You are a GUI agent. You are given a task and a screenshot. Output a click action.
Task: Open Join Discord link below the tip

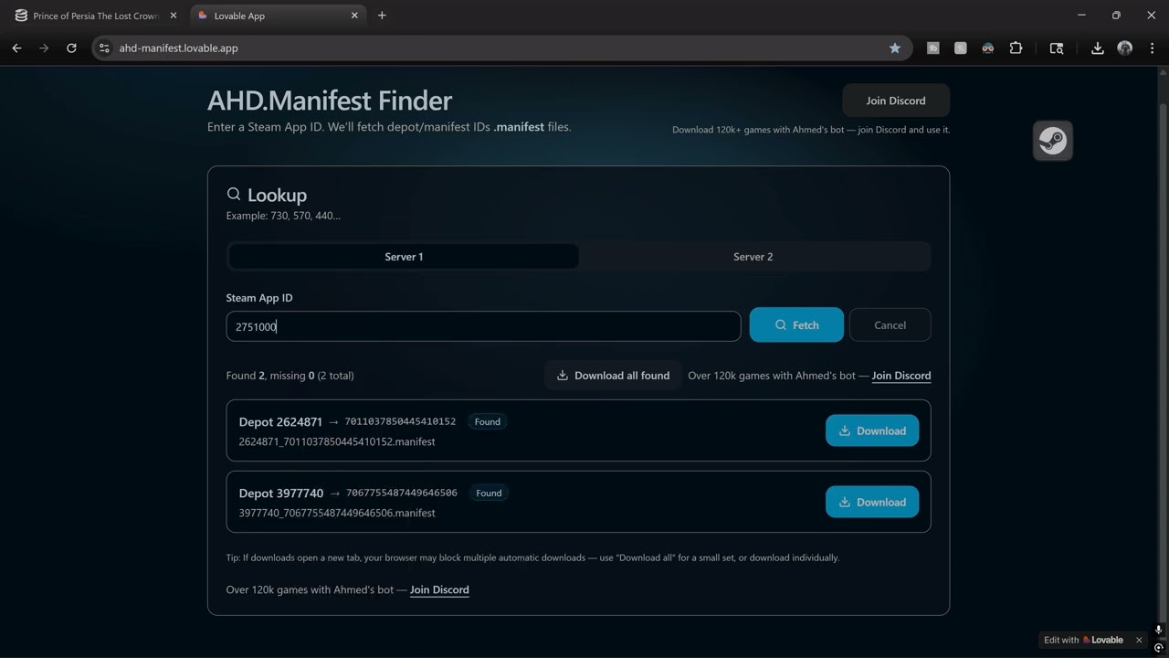(x=439, y=590)
